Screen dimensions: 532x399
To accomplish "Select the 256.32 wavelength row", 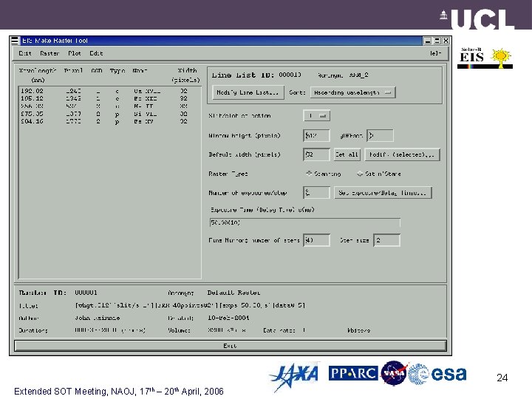I will tap(110, 106).
